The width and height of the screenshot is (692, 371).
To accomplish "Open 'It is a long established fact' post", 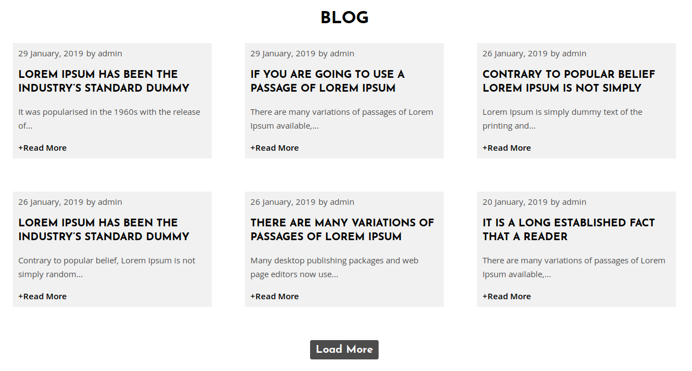I will pyautogui.click(x=569, y=230).
